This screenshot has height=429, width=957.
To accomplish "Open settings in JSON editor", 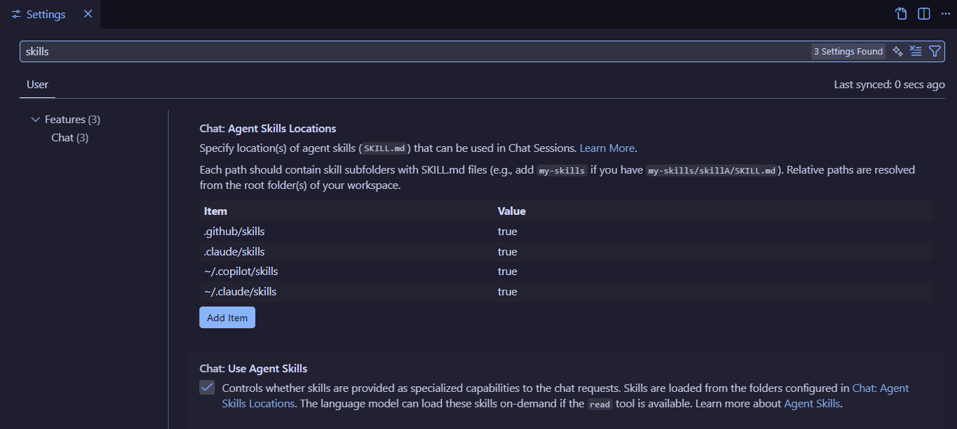I will 901,13.
